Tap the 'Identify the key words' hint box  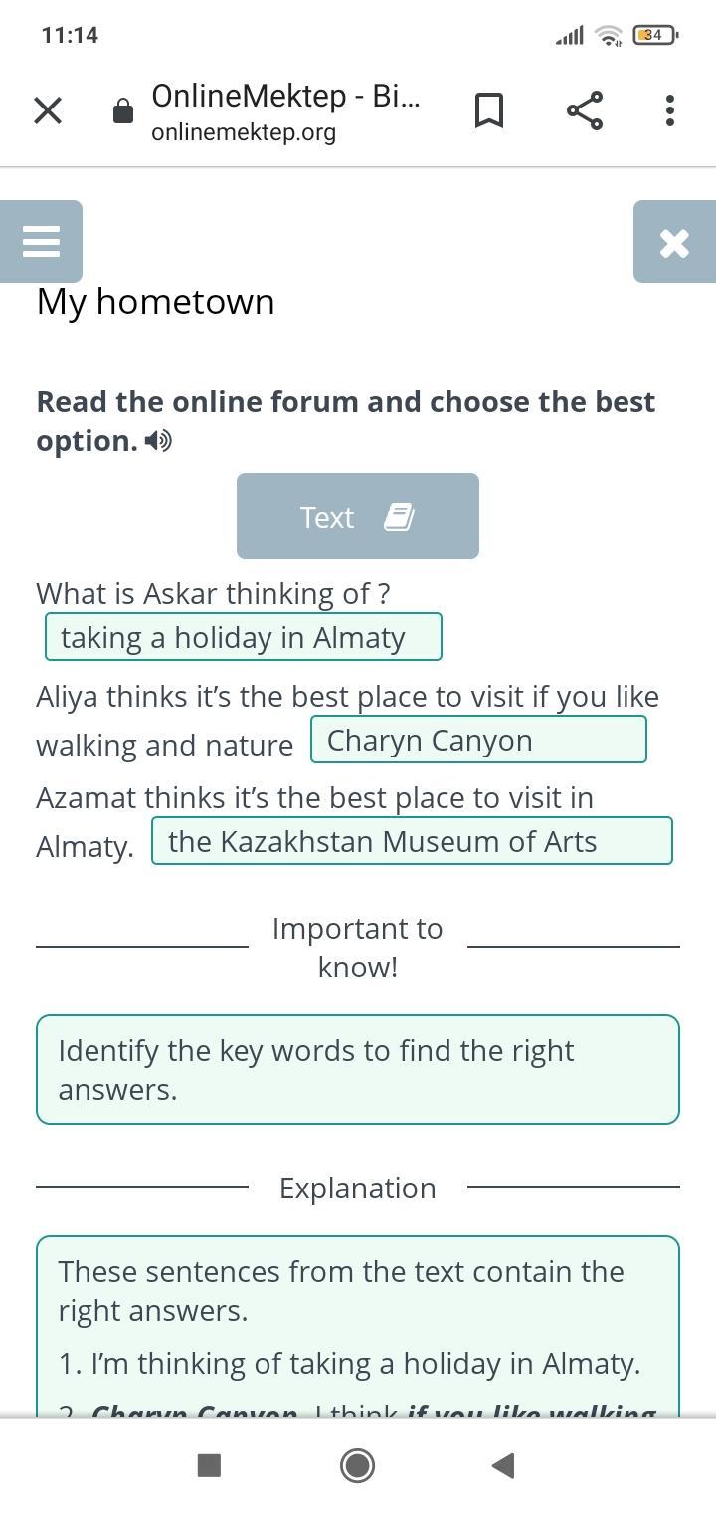tap(358, 1070)
